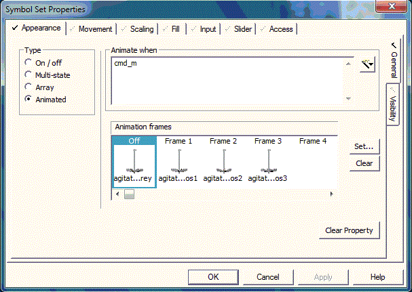Image resolution: width=412 pixels, height=292 pixels.
Task: Open the expression insert wand icon
Action: point(367,66)
